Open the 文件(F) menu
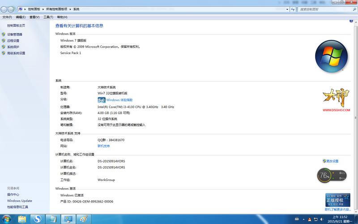Viewport: 358px width, 224px height. pyautogui.click(x=7, y=17)
